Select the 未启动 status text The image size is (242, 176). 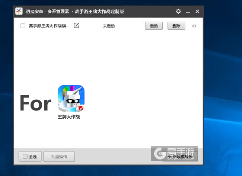tap(109, 26)
